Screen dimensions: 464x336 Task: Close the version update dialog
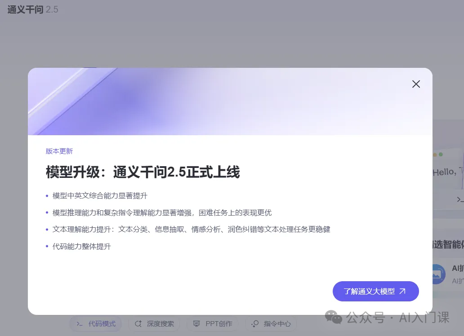click(416, 84)
